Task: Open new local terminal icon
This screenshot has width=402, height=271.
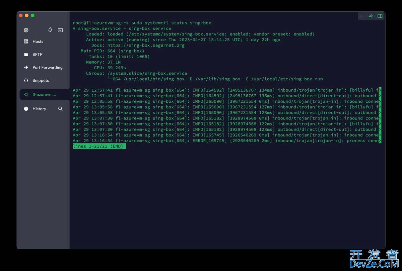Action: pos(60,30)
